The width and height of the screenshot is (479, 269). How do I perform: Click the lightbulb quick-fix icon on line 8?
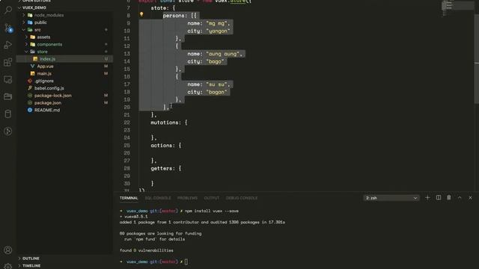(141, 14)
